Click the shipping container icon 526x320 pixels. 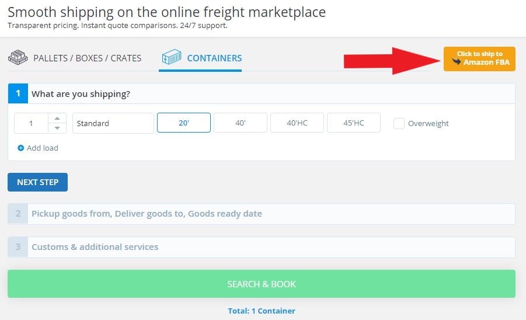(172, 57)
